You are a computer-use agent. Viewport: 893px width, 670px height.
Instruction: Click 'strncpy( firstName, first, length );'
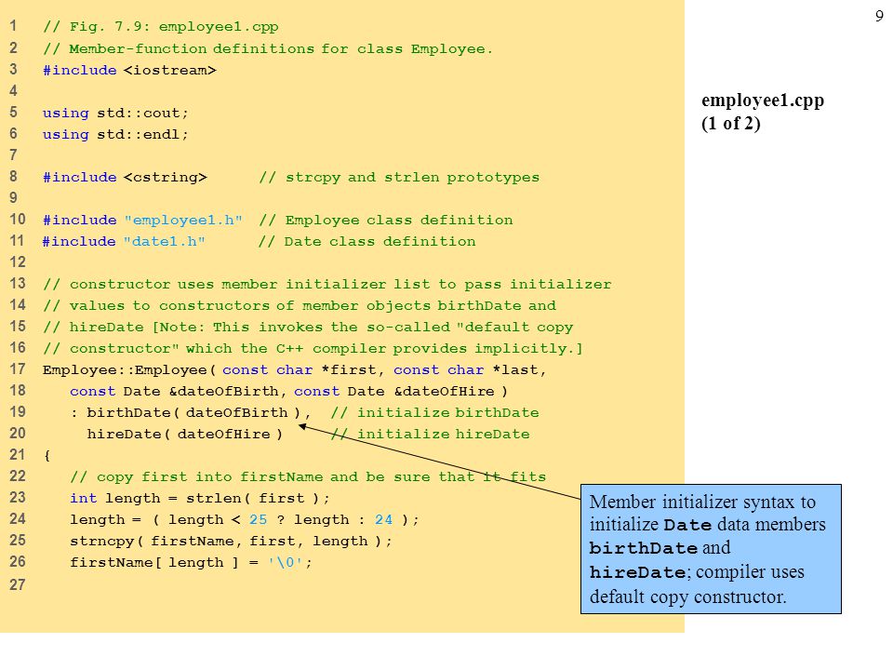(x=232, y=542)
